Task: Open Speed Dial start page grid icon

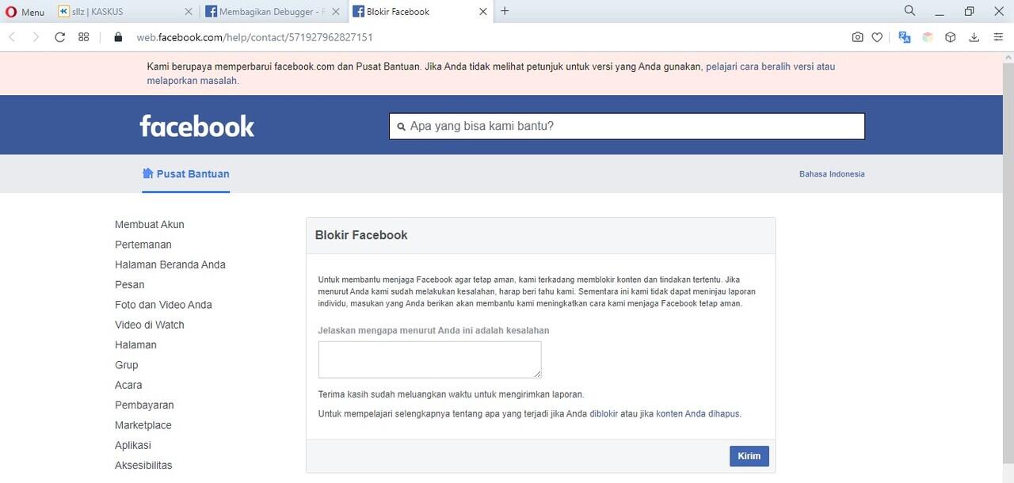Action: pos(84,37)
